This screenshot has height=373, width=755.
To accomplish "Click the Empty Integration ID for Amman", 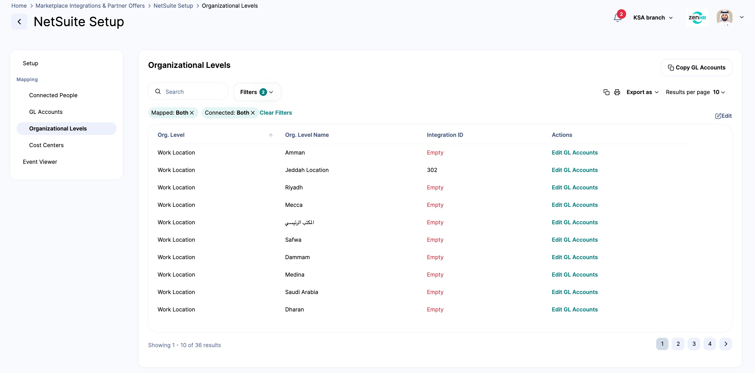I will point(435,152).
